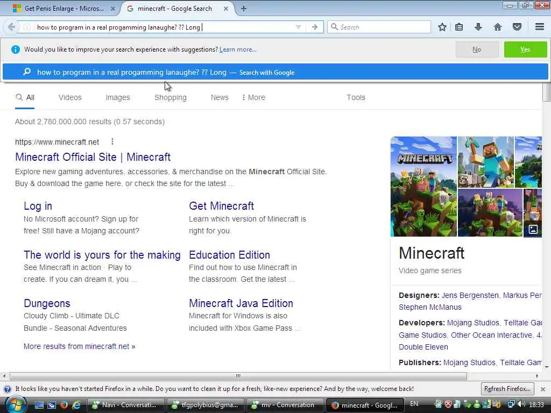Viewport: 551px width, 413px height.
Task: Switch to Shopping search results
Action: tap(171, 98)
